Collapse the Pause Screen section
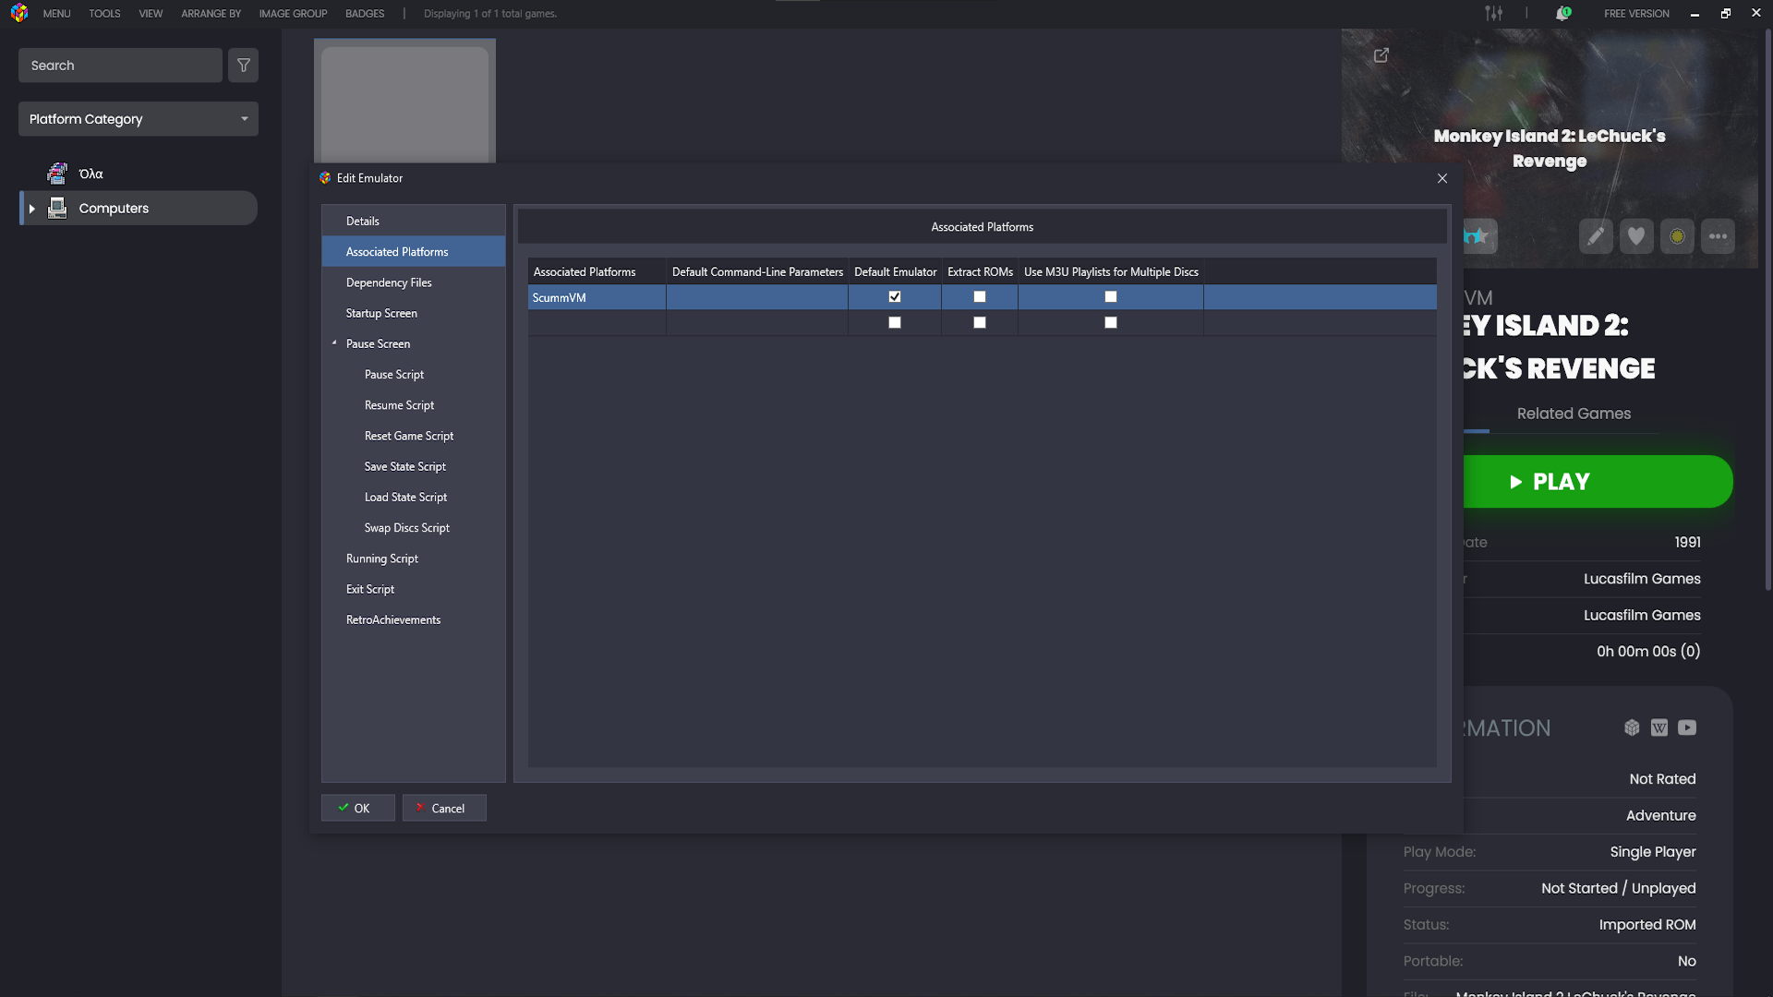 334,343
